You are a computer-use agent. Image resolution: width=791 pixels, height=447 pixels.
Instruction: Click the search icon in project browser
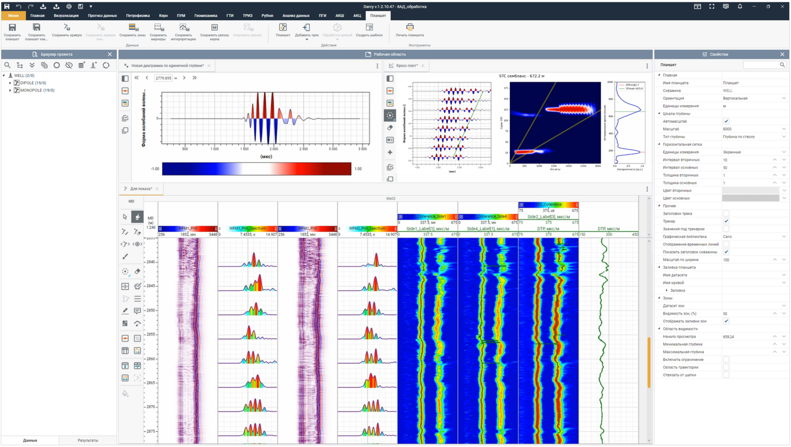coord(7,65)
